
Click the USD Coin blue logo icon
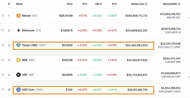pos(18,90)
